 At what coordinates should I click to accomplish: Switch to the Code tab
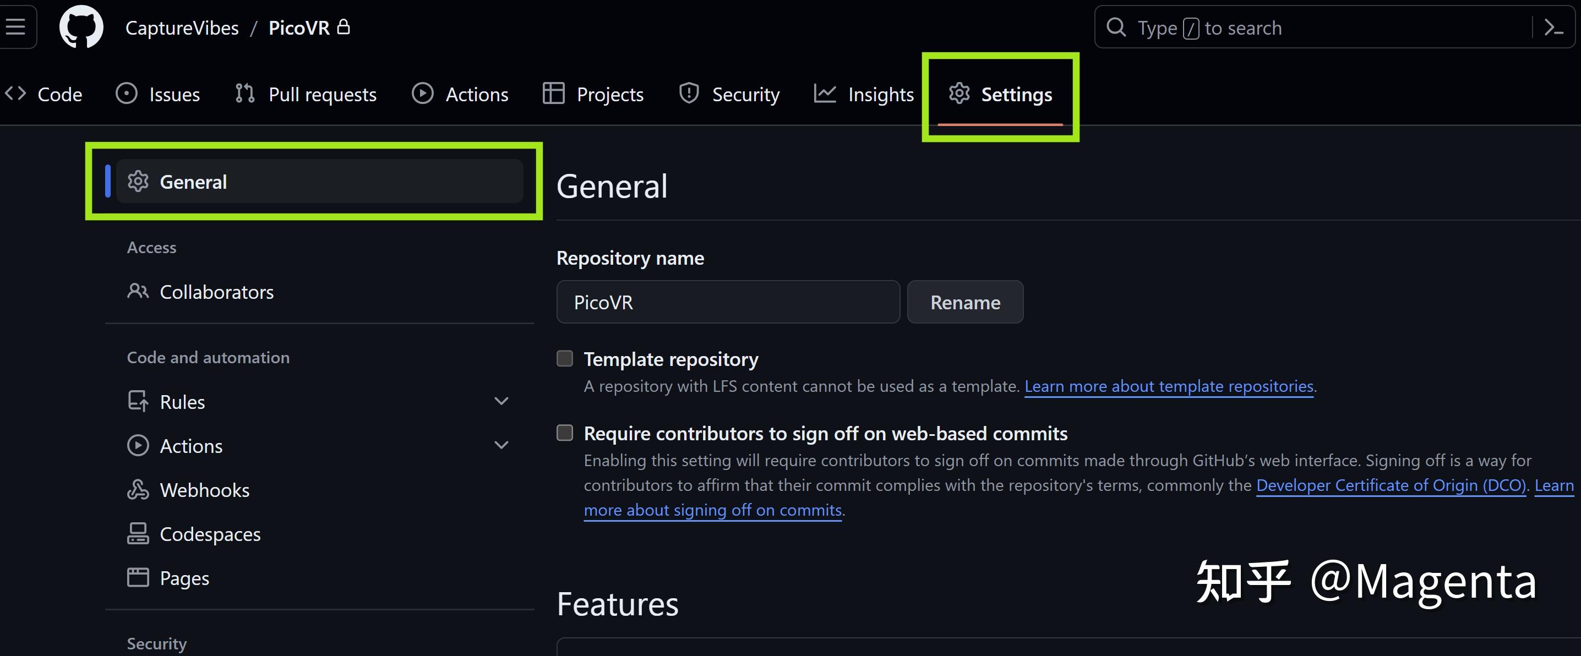(43, 94)
